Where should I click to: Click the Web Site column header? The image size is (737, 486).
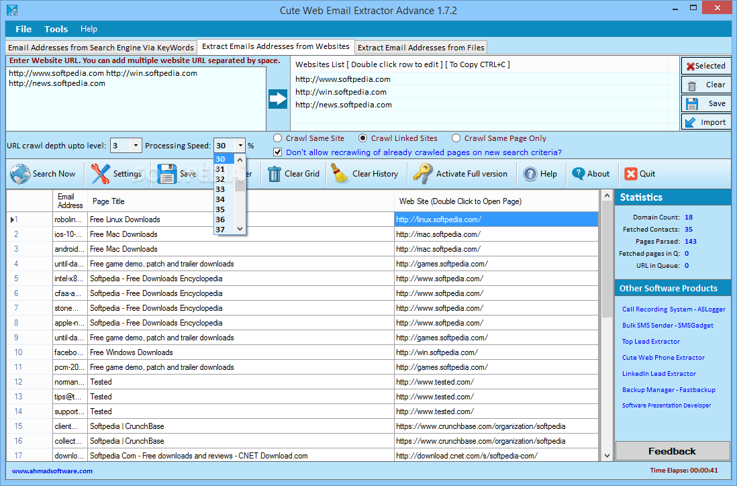click(496, 201)
